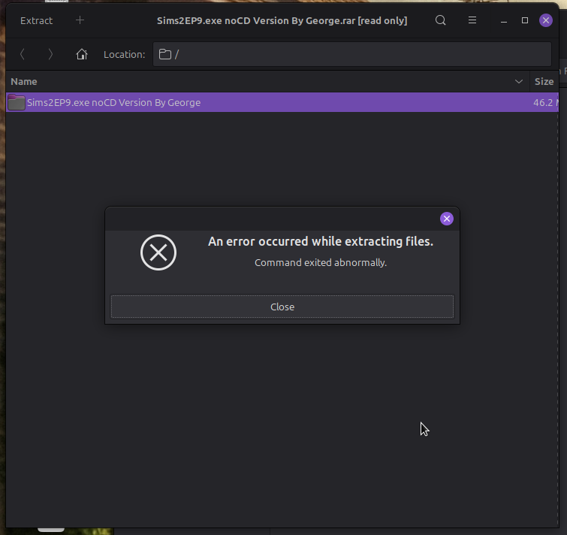Click the folder icon in the file row
Image resolution: width=567 pixels, height=535 pixels.
[17, 103]
